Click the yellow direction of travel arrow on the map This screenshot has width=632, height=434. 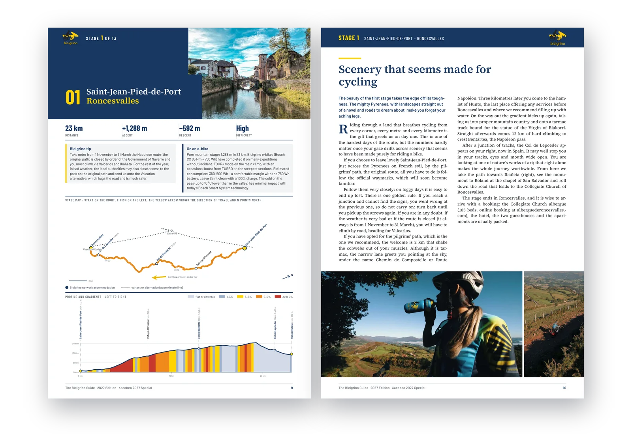(x=159, y=277)
